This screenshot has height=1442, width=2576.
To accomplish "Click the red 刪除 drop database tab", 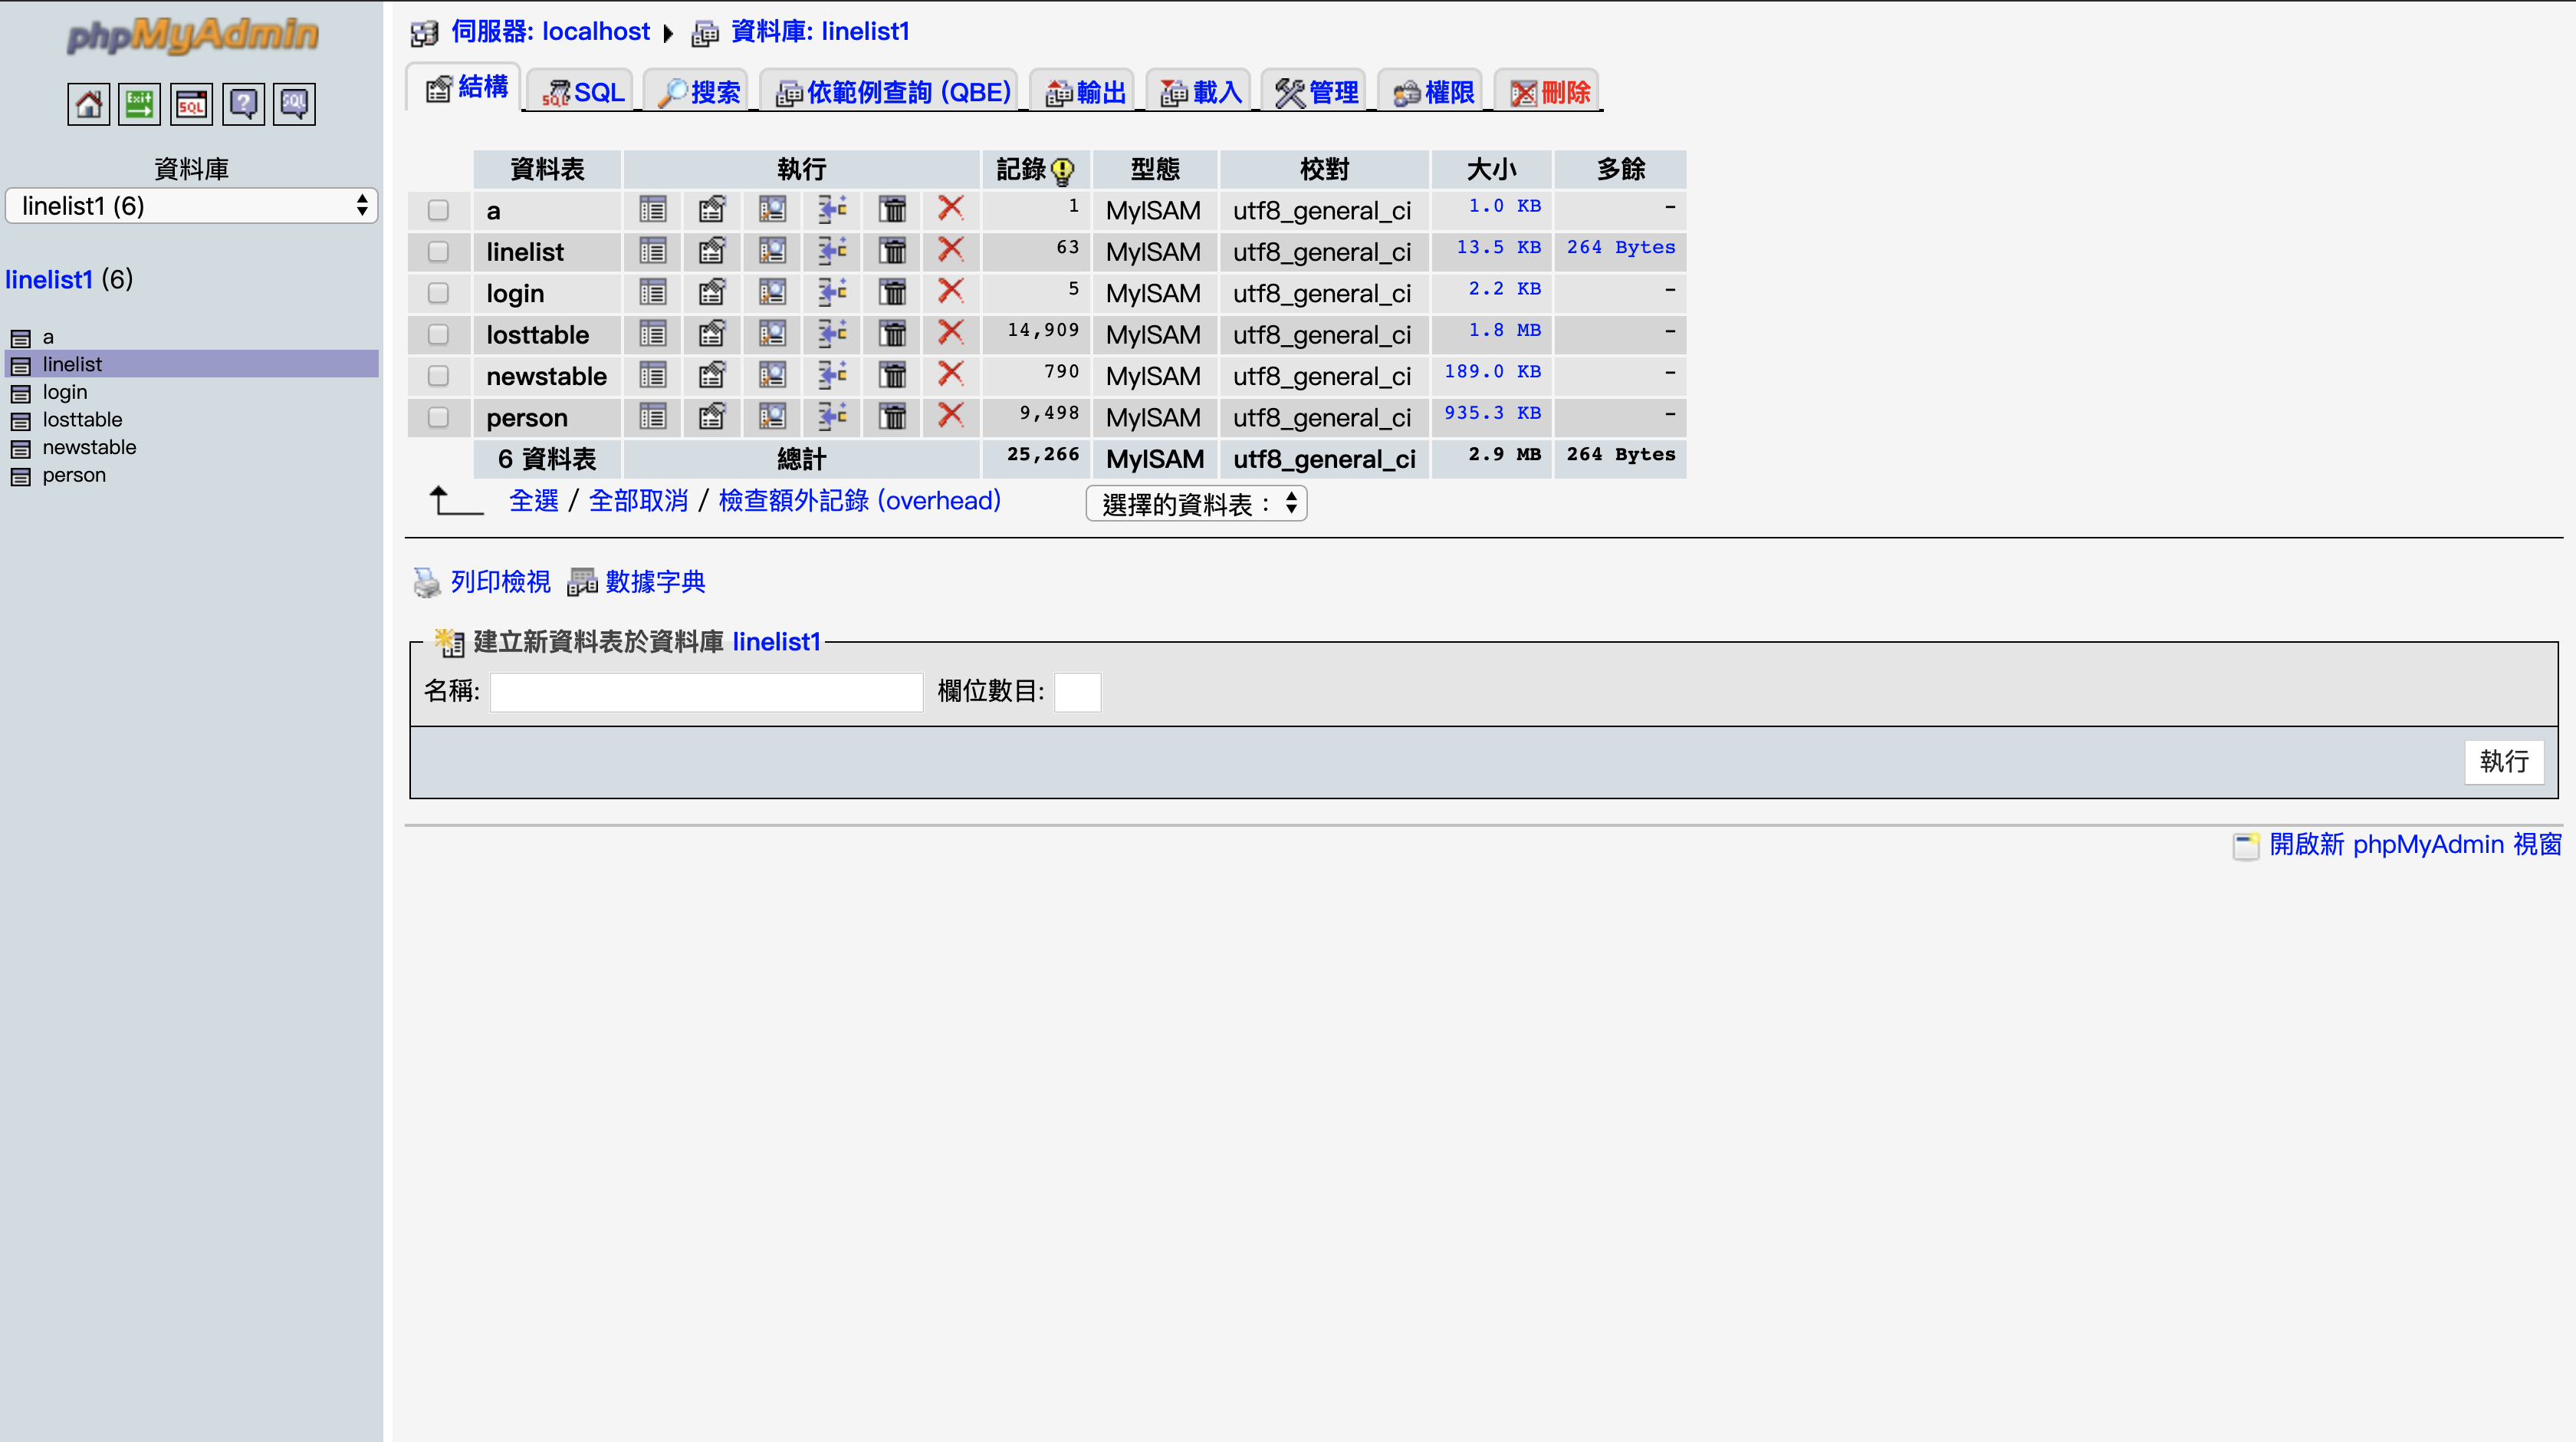I will point(1547,92).
